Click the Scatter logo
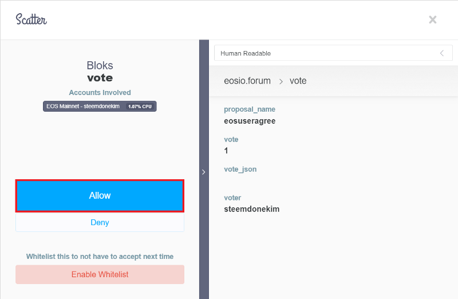Screen dimensions: 458x299 click(31, 19)
